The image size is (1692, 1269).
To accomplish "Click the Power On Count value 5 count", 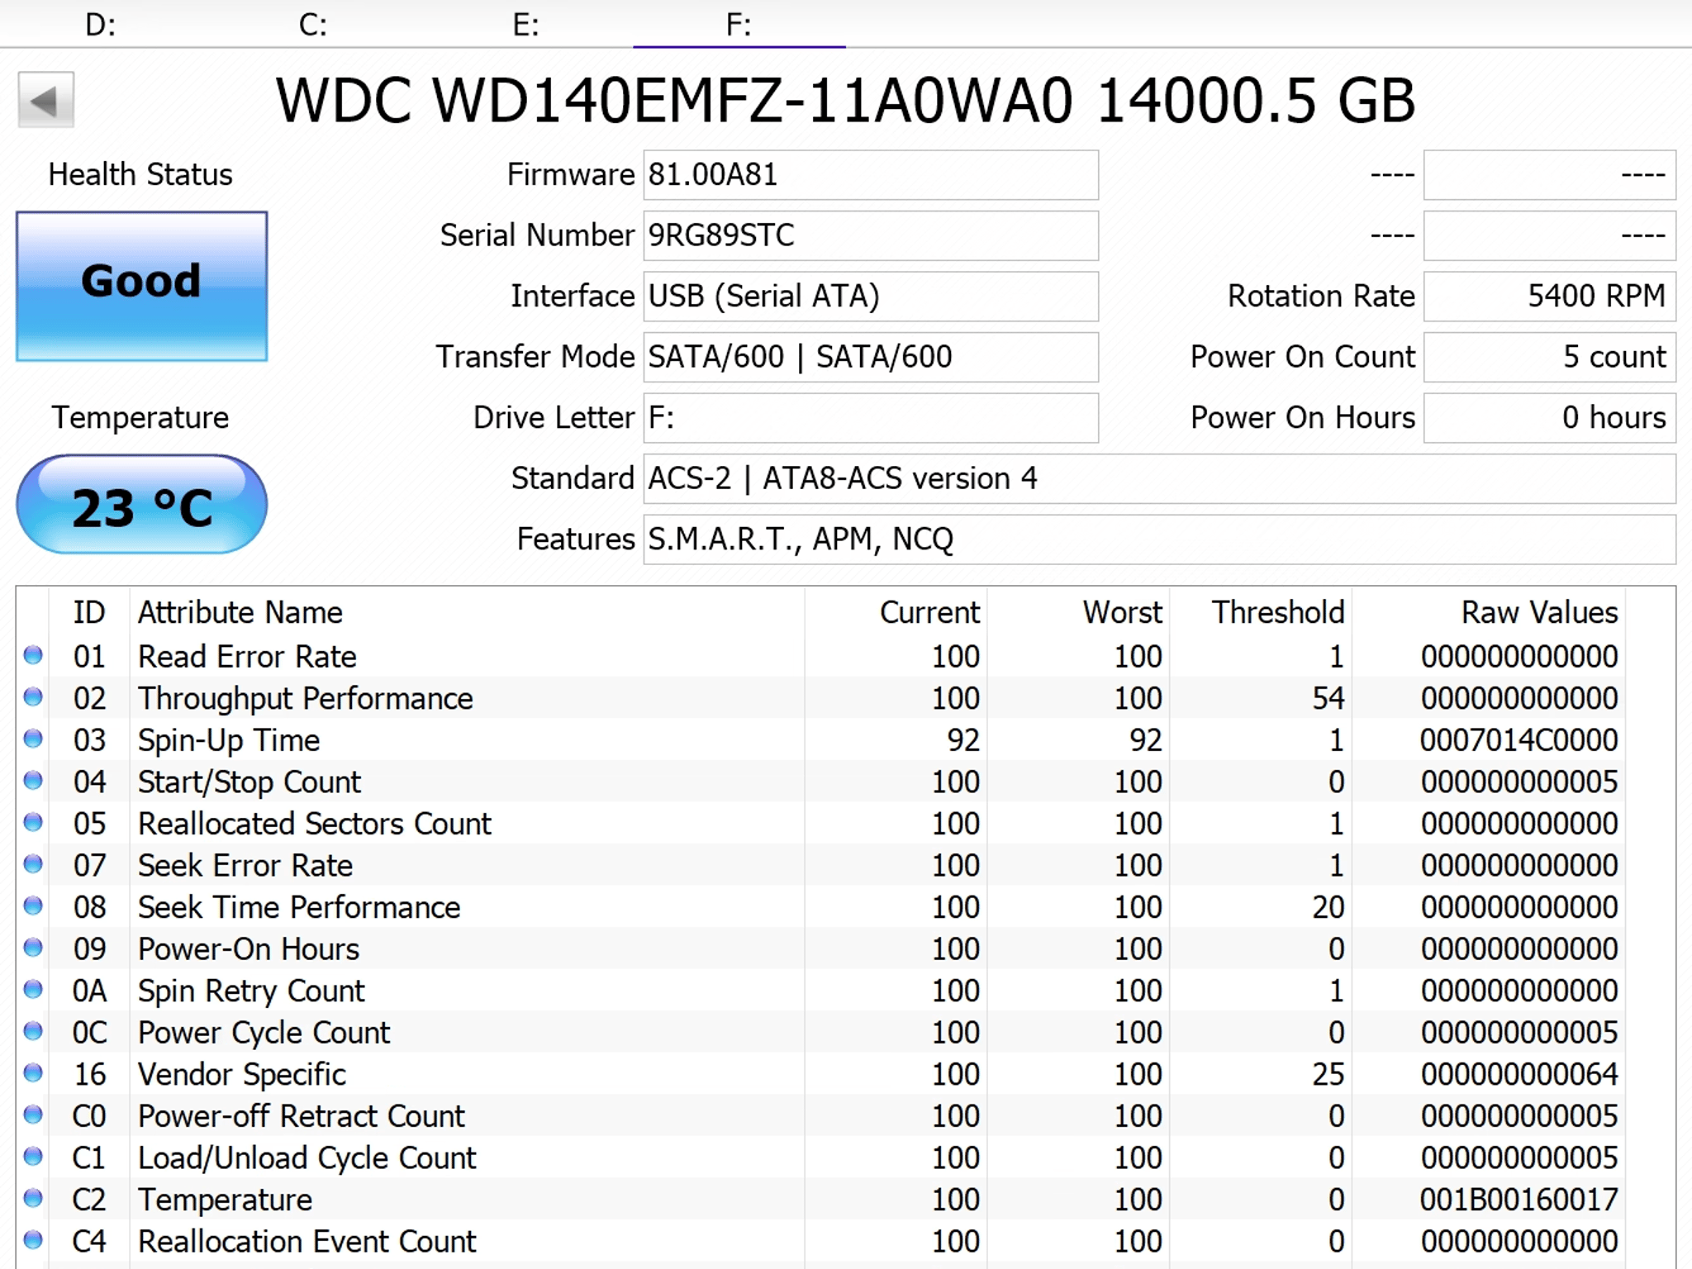I will [x=1550, y=357].
